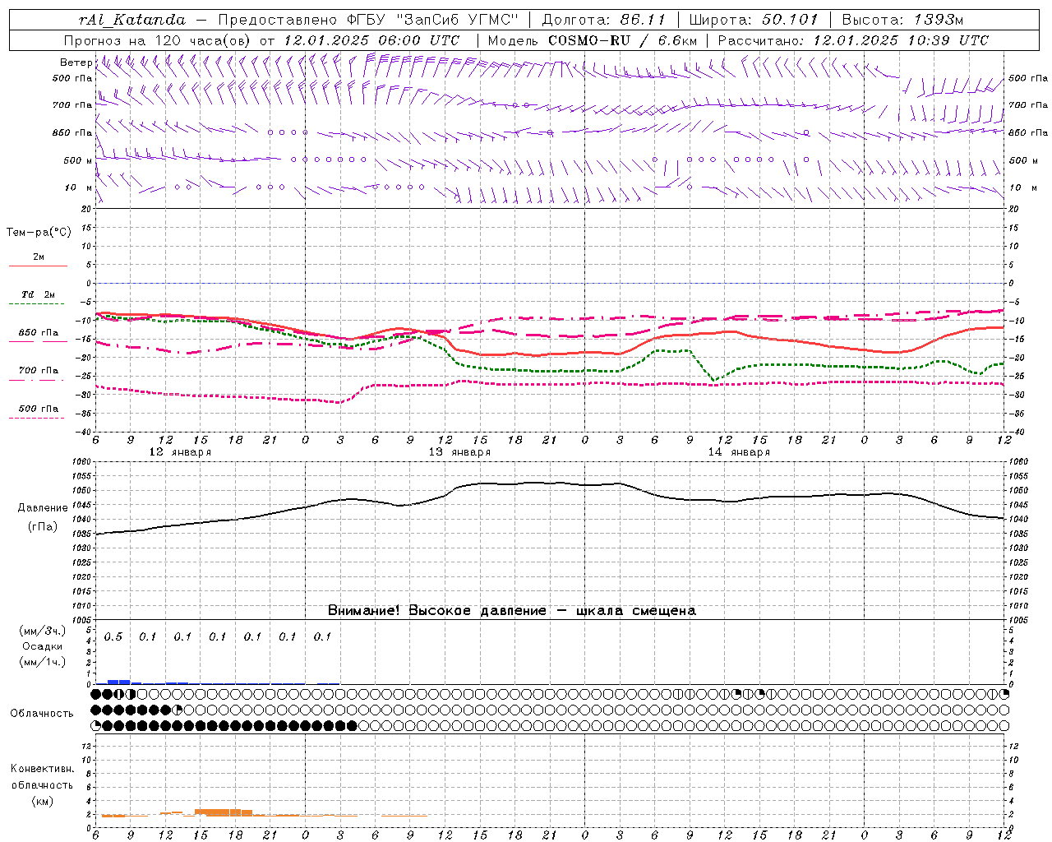Select the longitude value Долгота: 86.11
Viewport: 1052px width, 842px height.
(604, 20)
